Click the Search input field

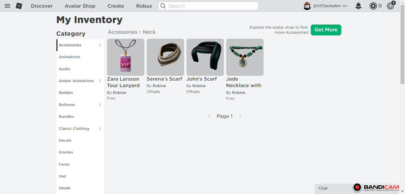click(211, 6)
